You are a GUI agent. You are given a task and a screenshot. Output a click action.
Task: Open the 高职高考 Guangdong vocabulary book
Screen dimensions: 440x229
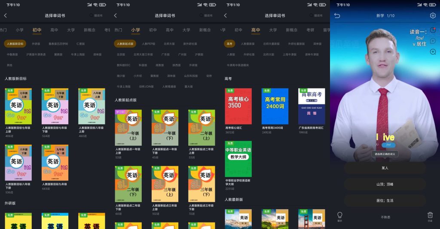pyautogui.click(x=312, y=107)
